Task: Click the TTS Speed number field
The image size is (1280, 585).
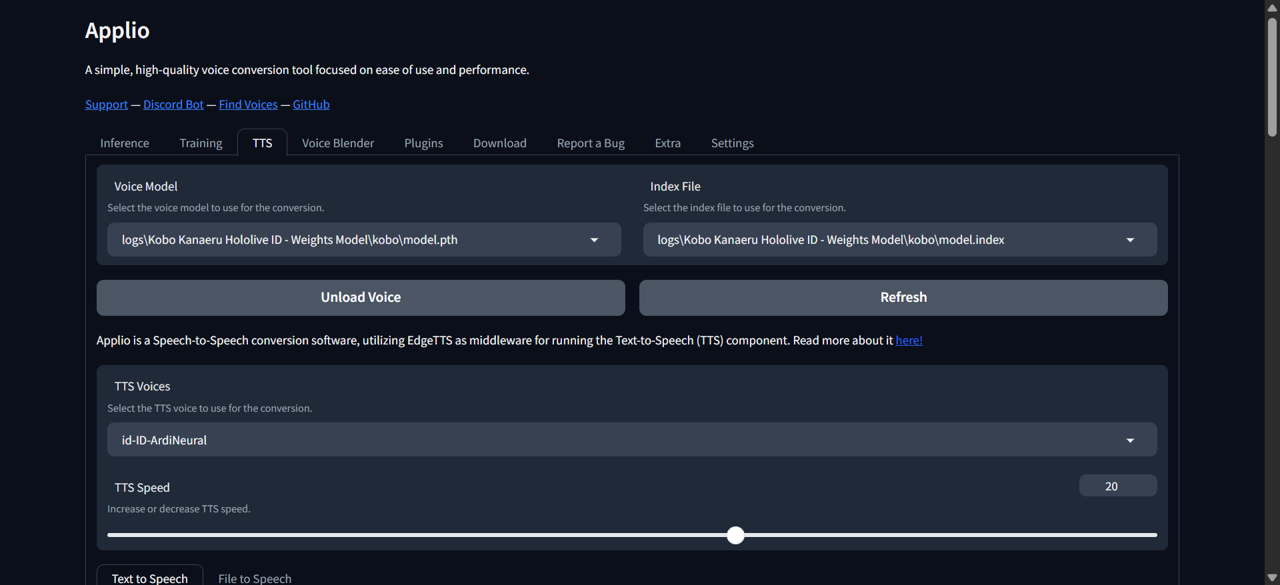Action: pyautogui.click(x=1117, y=486)
